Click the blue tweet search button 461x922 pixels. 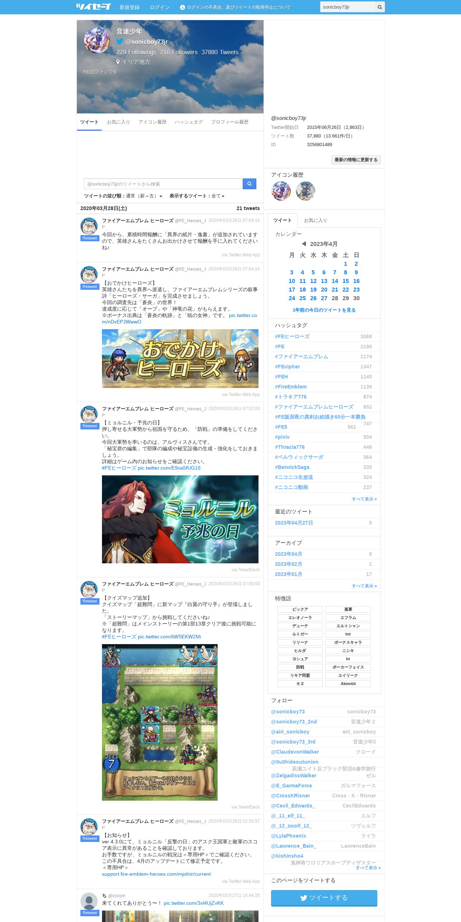[x=249, y=184]
